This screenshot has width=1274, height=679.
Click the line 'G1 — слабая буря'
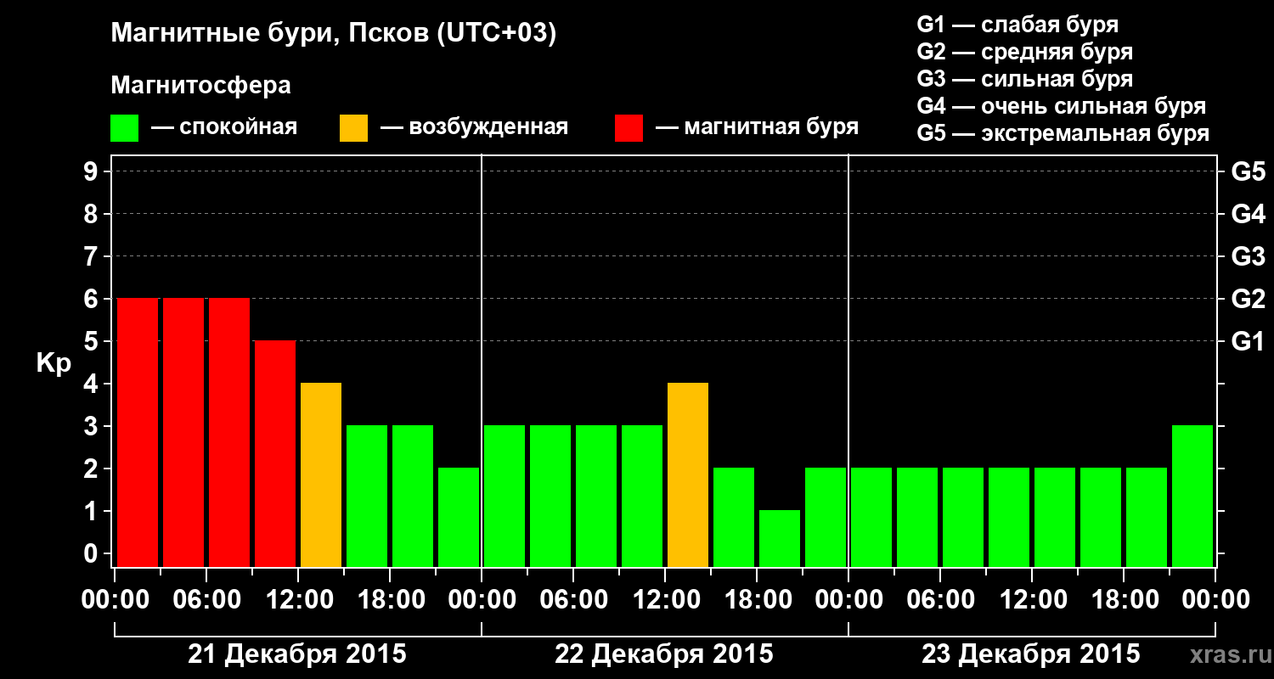pyautogui.click(x=1018, y=24)
